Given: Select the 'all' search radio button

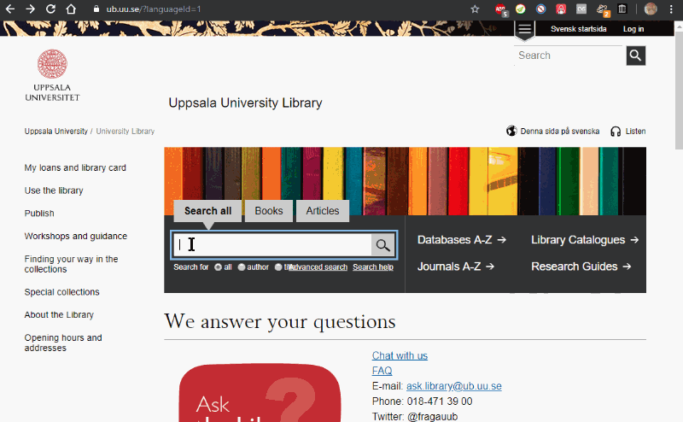Looking at the screenshot, I should [x=218, y=267].
